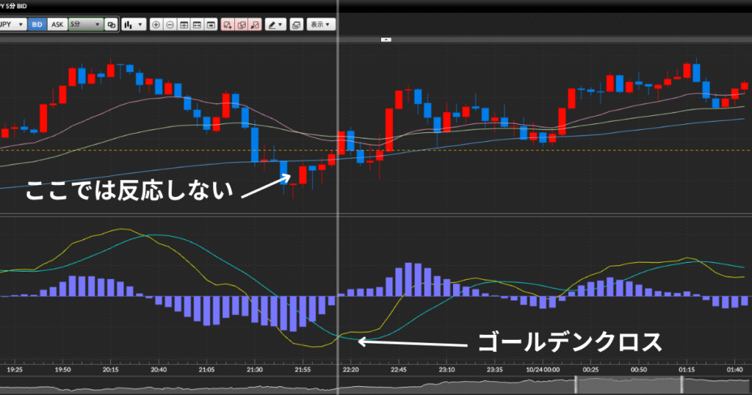Click the zoom in (+) chart icon

[156, 24]
